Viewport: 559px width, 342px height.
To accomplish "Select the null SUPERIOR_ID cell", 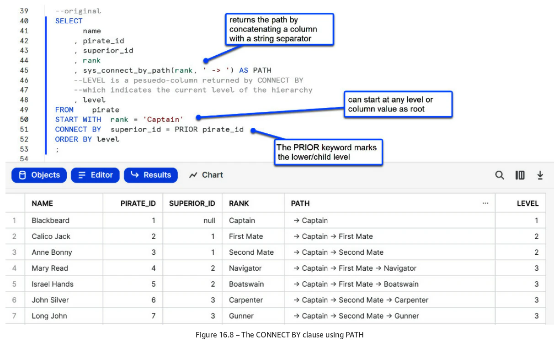I will point(192,221).
